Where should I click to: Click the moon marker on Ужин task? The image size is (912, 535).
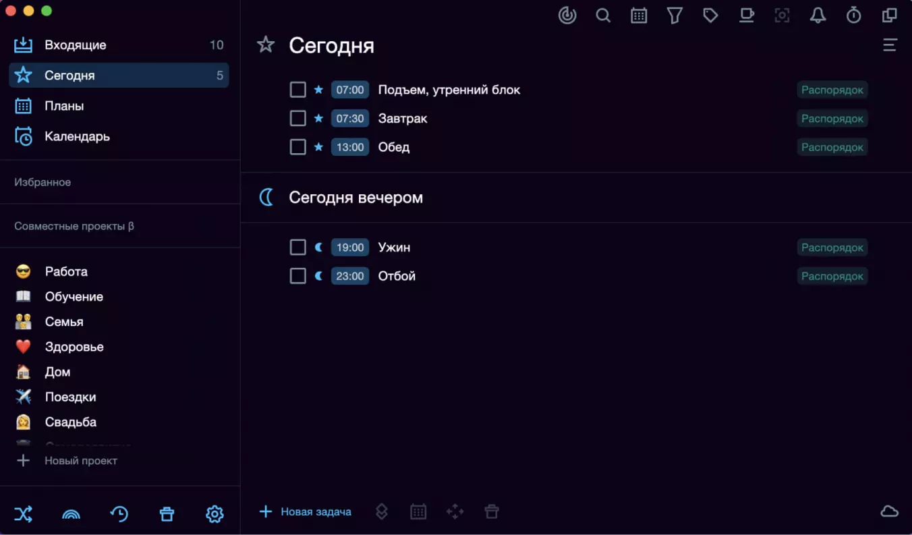point(319,248)
